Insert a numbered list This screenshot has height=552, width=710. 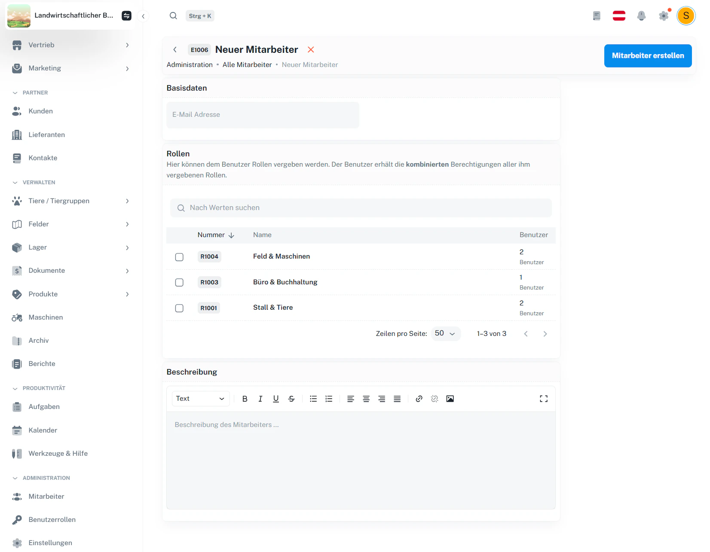[329, 399]
